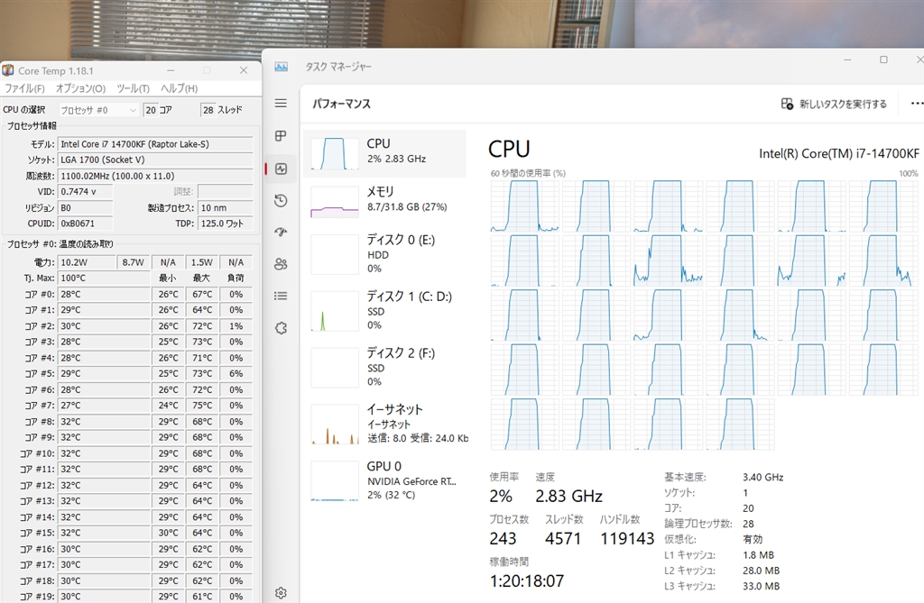
Task: Click 0xB0671 CPUID value
Action: [86, 224]
